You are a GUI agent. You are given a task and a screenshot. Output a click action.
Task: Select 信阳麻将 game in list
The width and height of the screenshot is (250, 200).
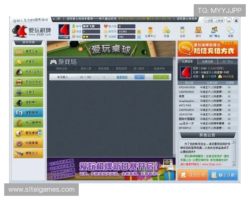28,112
